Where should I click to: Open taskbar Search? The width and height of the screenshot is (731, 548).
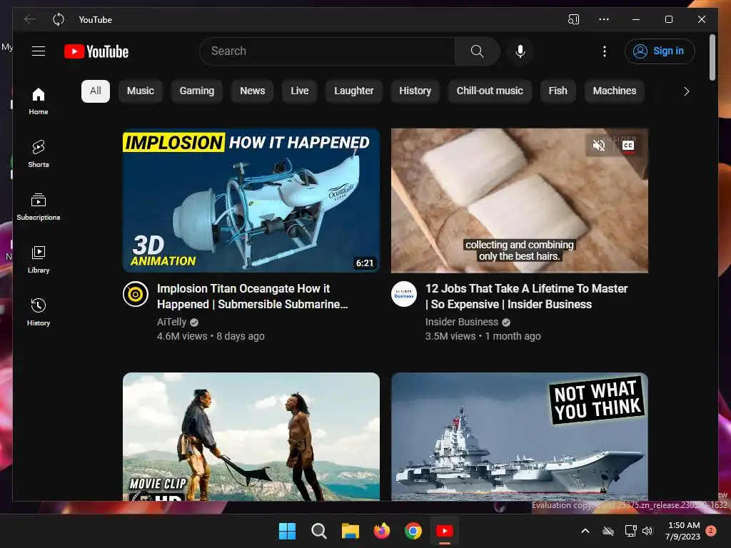319,531
